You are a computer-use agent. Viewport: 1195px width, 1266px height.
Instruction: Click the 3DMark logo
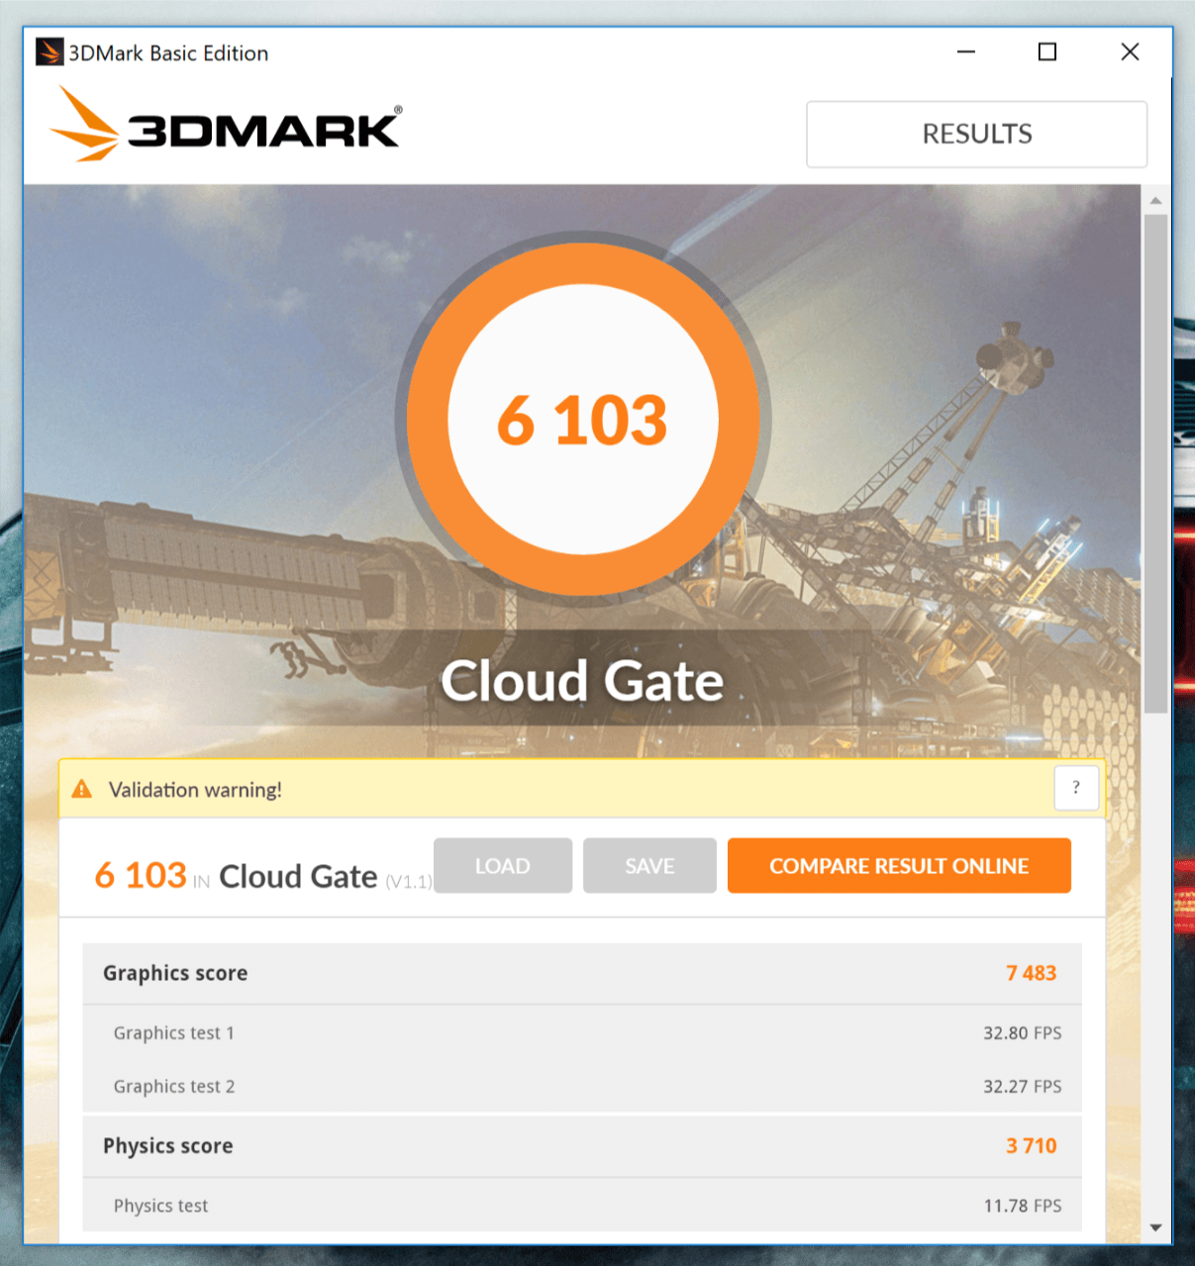coord(226,125)
